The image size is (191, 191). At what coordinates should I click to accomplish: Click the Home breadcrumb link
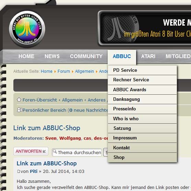(x=47, y=71)
